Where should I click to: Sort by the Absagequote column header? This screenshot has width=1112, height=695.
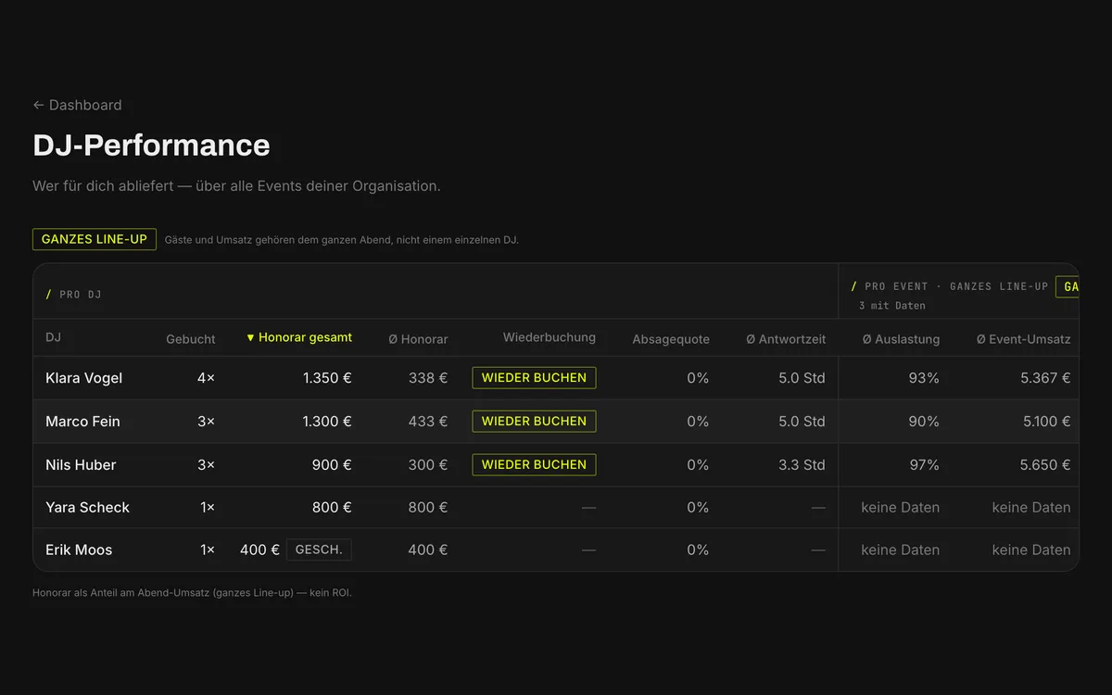671,339
